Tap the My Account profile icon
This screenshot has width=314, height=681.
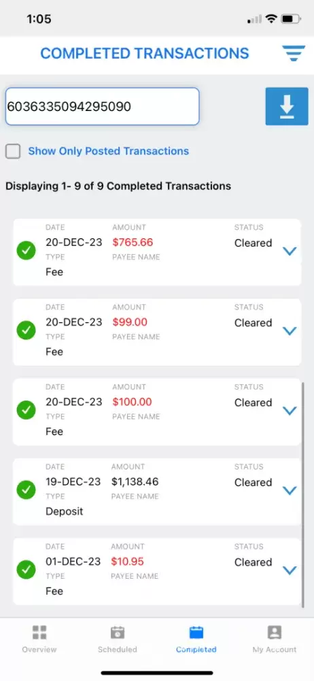point(275,633)
